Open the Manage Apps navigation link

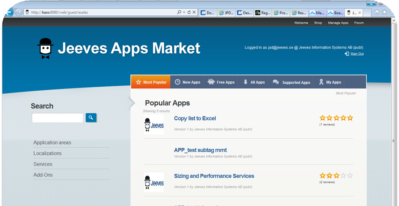click(338, 23)
